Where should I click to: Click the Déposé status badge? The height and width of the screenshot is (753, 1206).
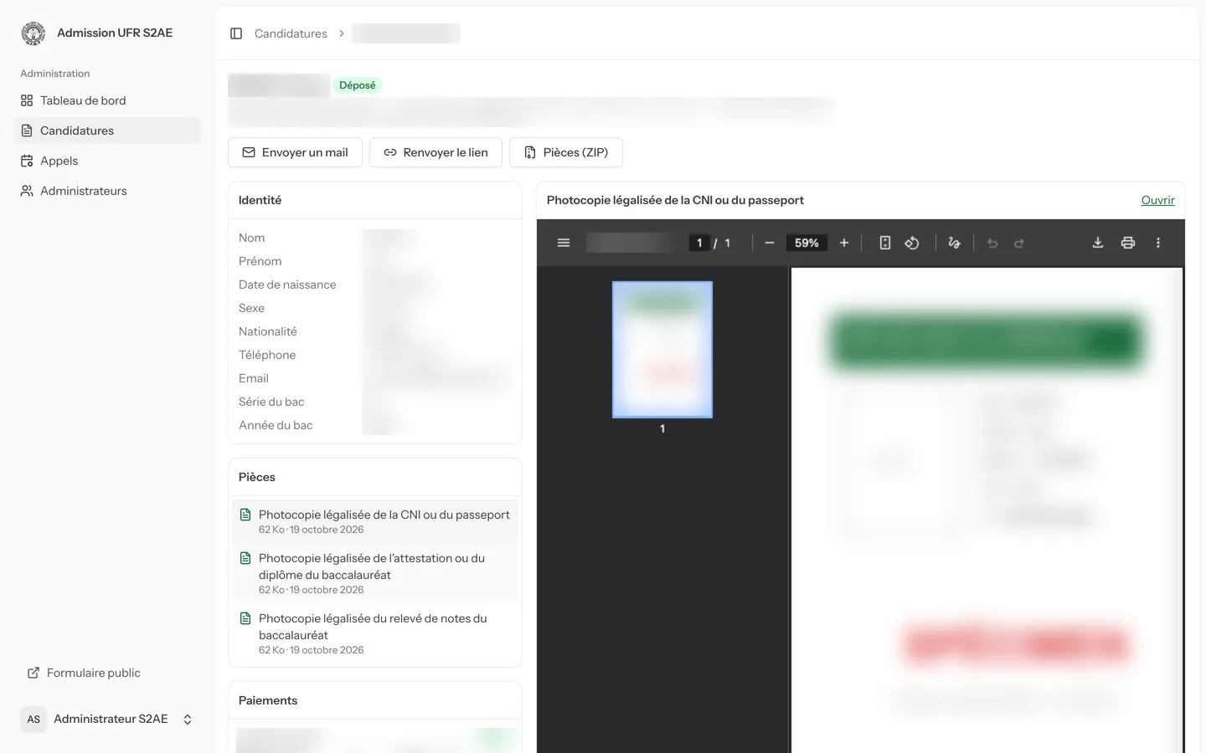pyautogui.click(x=358, y=85)
